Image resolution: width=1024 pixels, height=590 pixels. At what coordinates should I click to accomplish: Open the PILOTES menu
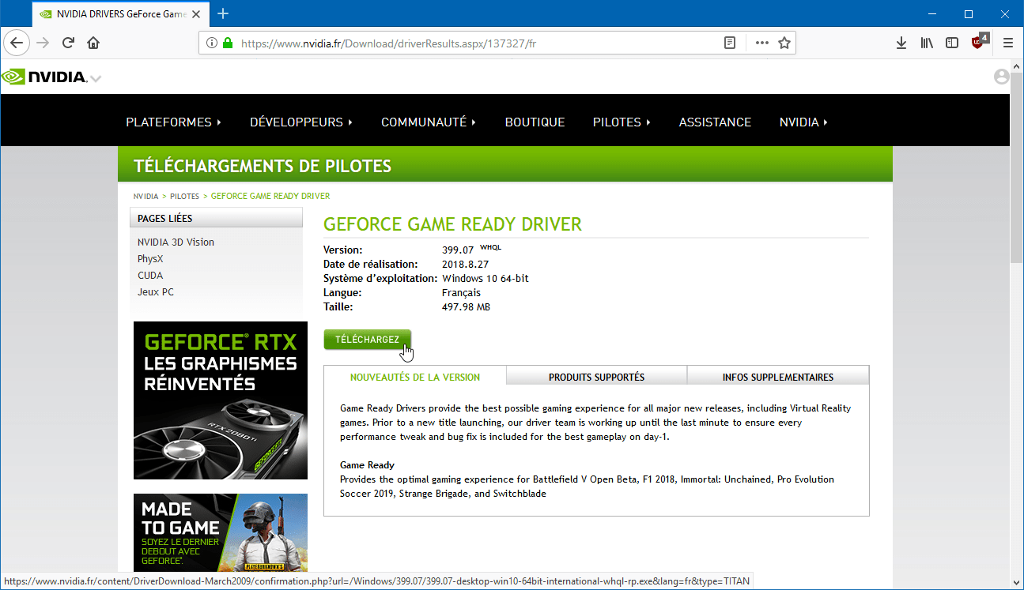point(622,122)
